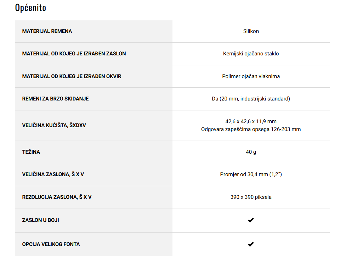This screenshot has width=346, height=256.
Task: Click the Odgovara zapešćima opsega 126-203 mm text
Action: (251, 129)
